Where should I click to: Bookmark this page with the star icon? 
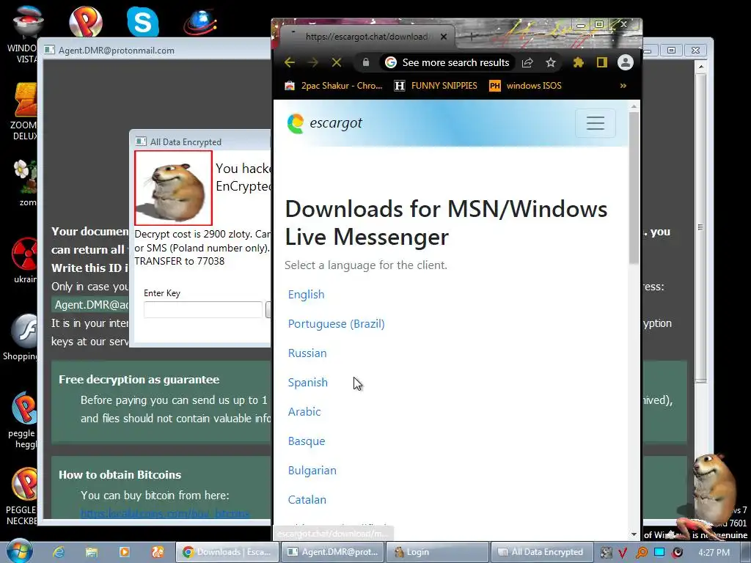(x=551, y=63)
